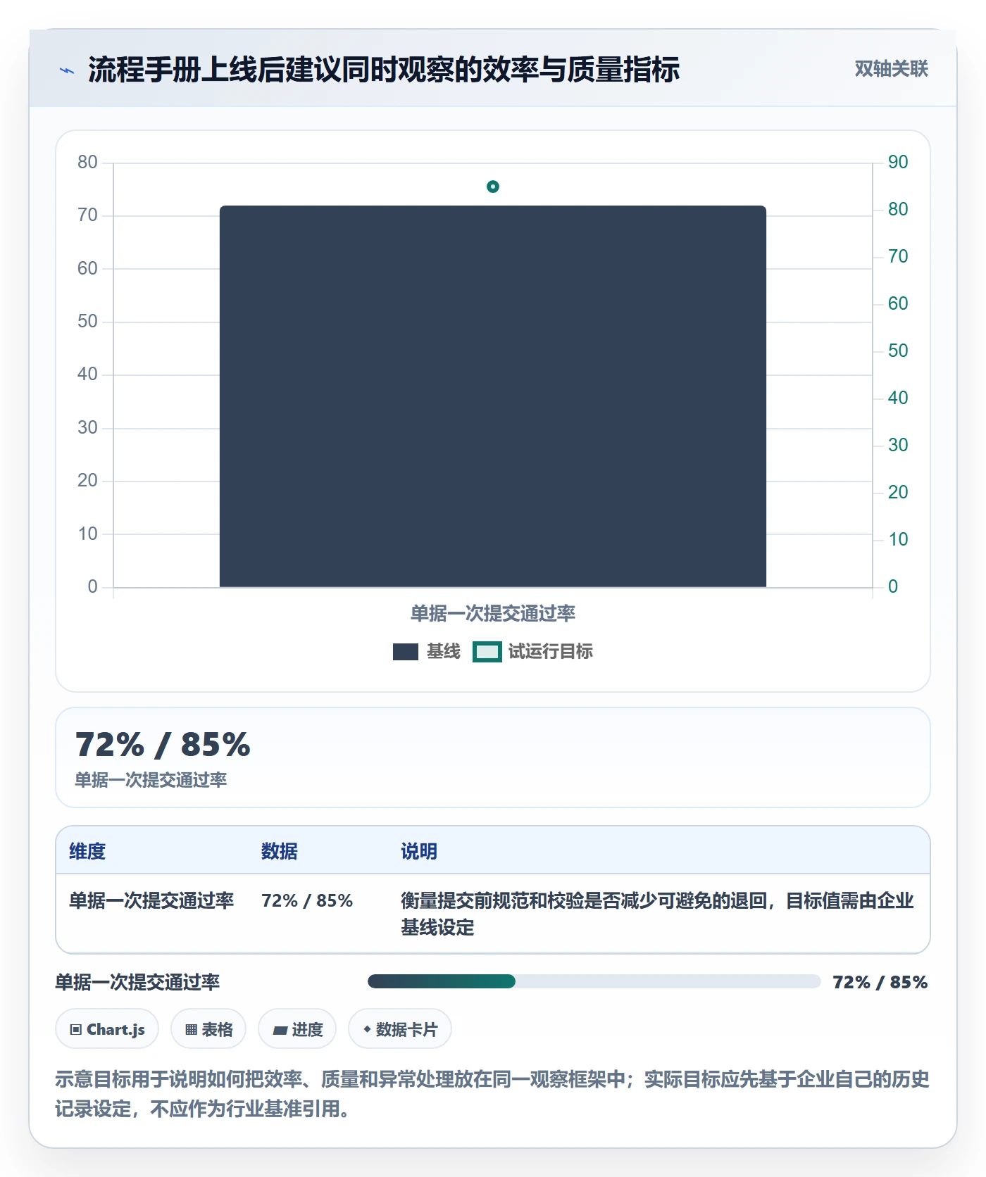Toggle the 基线 legend item
The image size is (986, 1177).
click(426, 652)
